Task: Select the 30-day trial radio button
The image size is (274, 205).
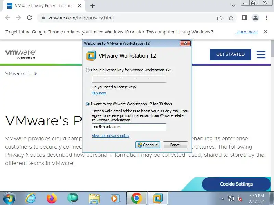Action: [x=88, y=104]
